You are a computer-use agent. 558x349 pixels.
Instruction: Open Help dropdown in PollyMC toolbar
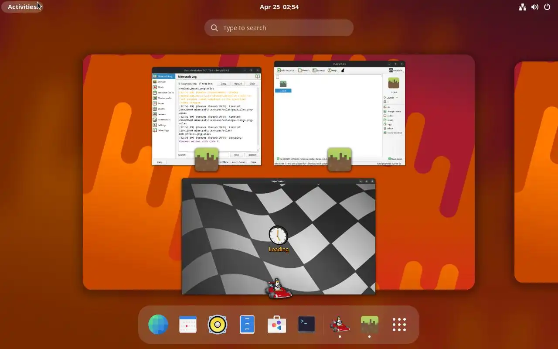[332, 70]
